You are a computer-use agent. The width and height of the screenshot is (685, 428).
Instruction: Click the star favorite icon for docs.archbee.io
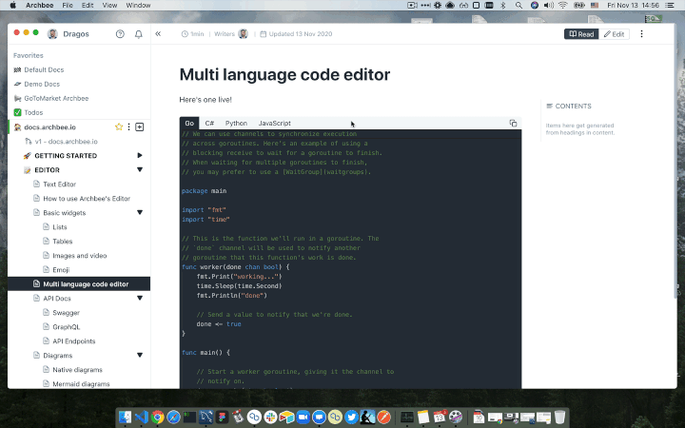click(119, 126)
